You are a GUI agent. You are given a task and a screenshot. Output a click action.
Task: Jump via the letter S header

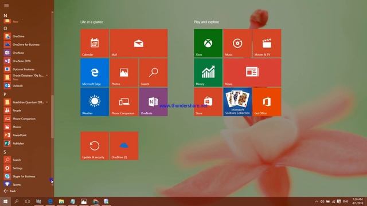point(5,152)
